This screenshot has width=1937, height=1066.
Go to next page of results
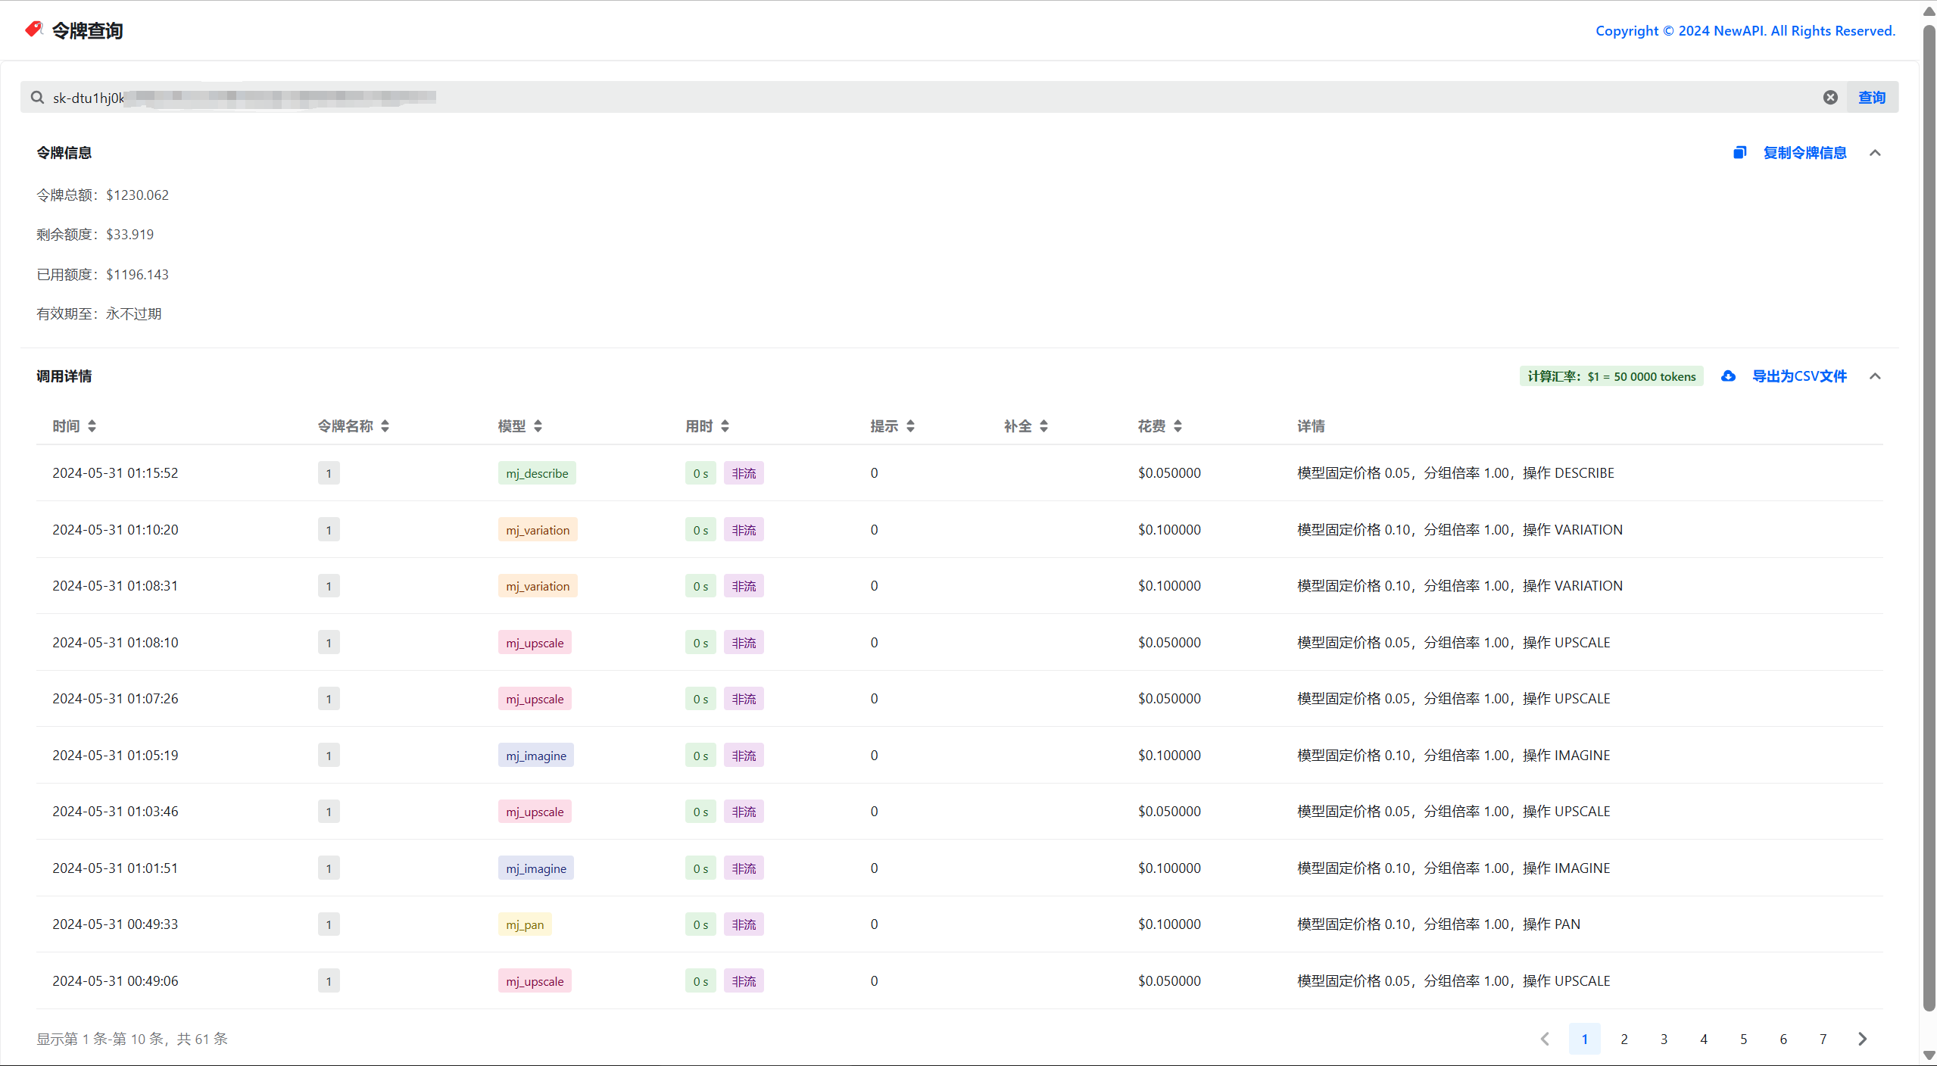click(1863, 1039)
